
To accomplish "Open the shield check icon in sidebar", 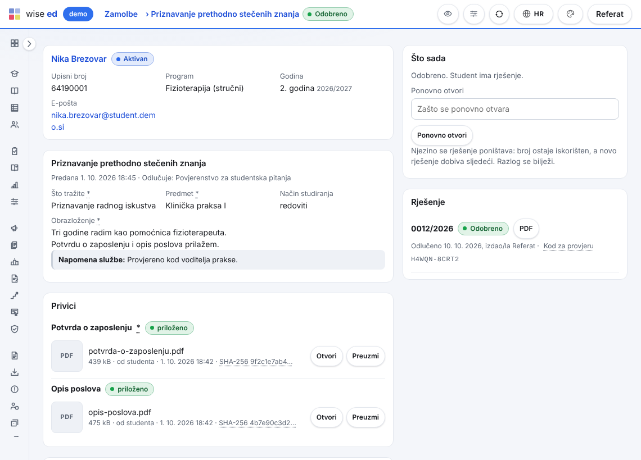I will pyautogui.click(x=15, y=329).
